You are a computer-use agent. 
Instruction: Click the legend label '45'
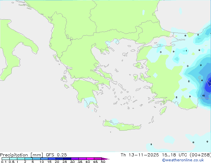[95, 162]
